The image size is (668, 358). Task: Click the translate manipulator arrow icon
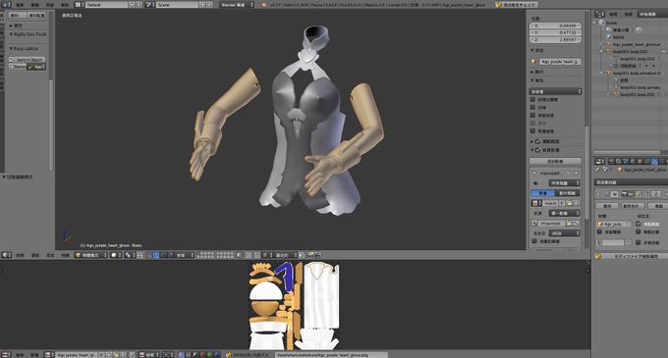(156, 255)
